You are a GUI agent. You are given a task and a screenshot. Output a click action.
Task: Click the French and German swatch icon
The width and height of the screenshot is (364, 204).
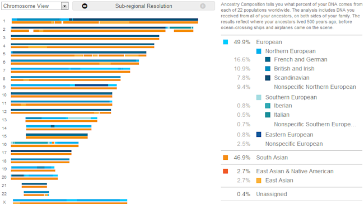(268, 60)
